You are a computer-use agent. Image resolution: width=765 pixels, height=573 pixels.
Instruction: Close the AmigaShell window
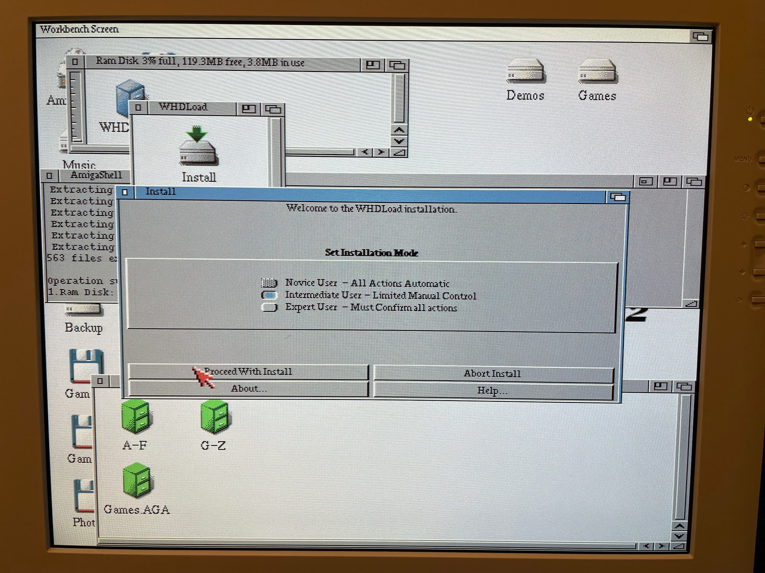(49, 175)
